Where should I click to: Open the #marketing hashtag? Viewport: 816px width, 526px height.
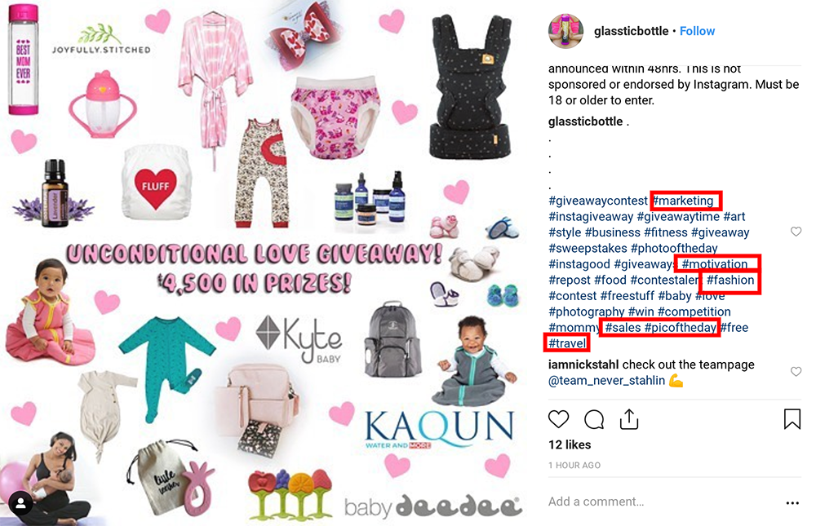[683, 201]
